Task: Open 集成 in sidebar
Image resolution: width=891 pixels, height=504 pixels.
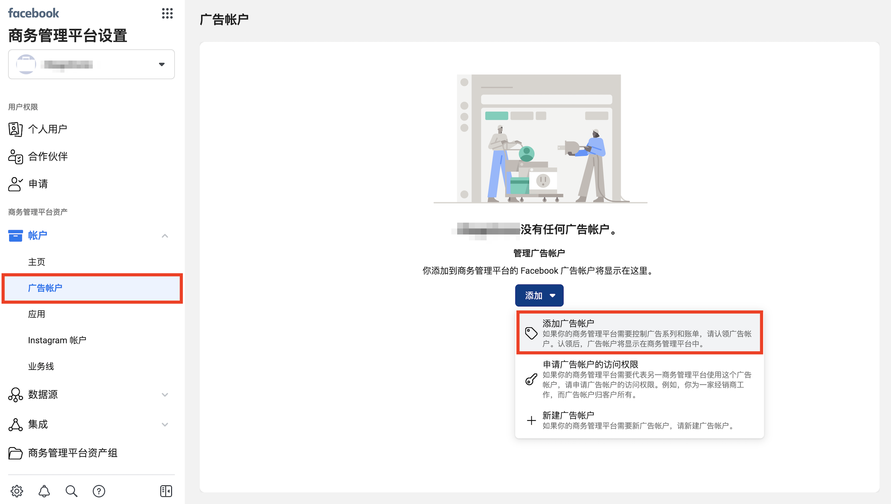Action: pyautogui.click(x=38, y=424)
